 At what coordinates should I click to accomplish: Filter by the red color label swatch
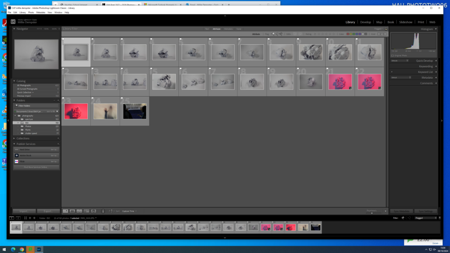click(348, 34)
